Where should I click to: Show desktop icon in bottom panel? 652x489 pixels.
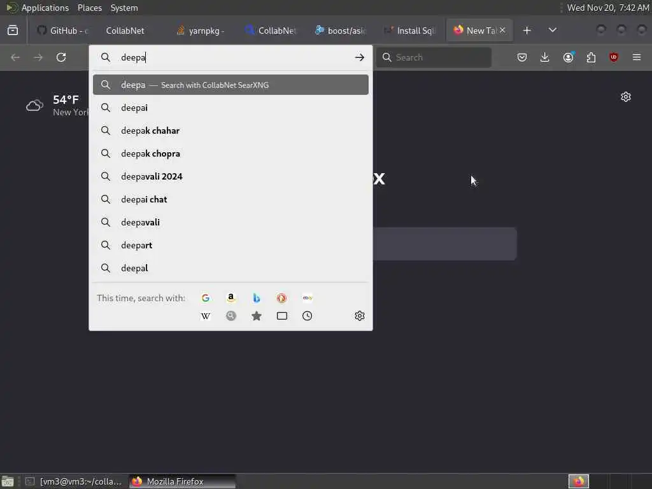pyautogui.click(x=8, y=481)
